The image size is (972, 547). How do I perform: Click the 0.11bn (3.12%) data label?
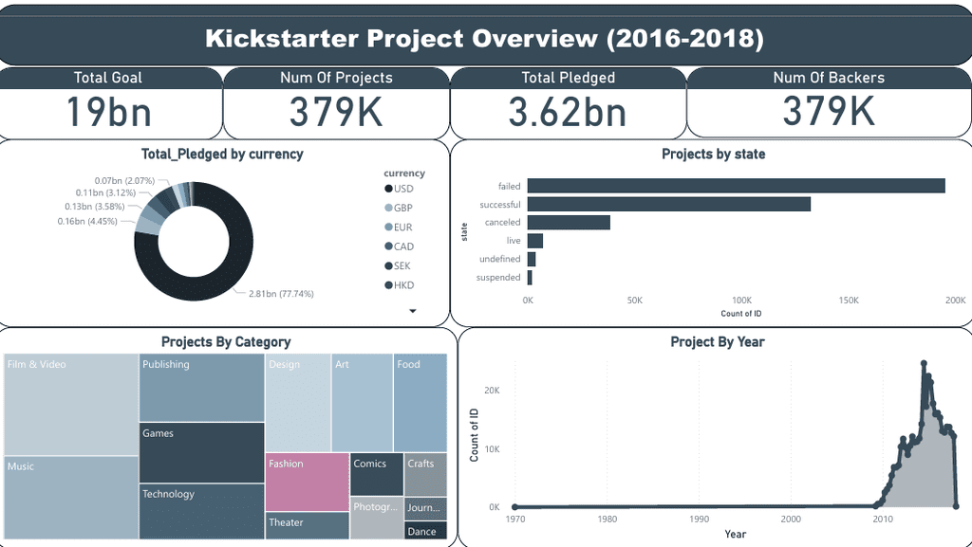pos(105,193)
